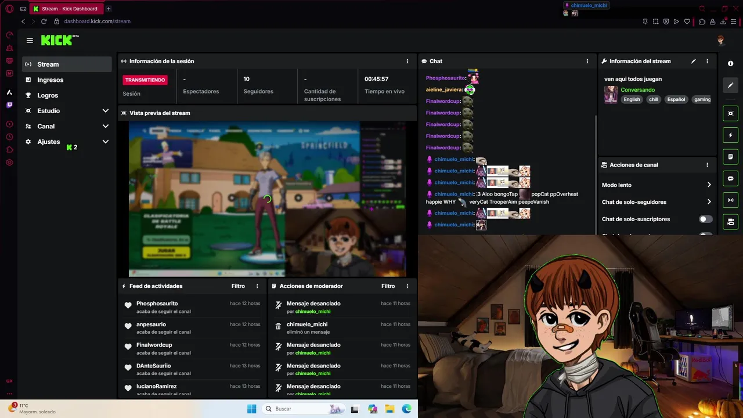Screen dimensions: 743x418
Task: Open options for Acciones de canal panel
Action: (707, 165)
